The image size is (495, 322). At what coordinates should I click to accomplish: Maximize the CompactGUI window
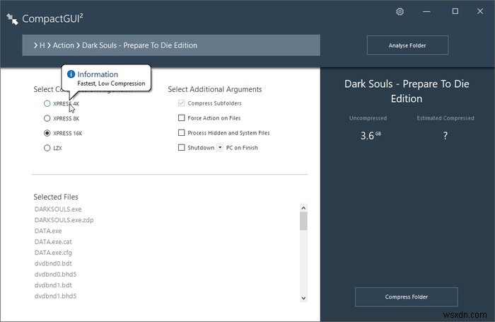click(455, 11)
